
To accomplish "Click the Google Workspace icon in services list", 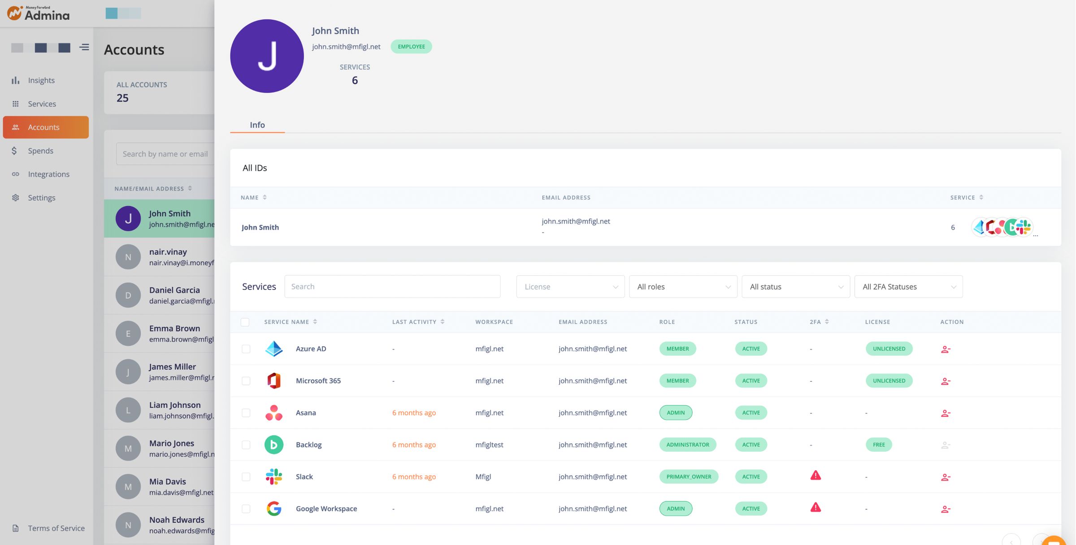I will click(273, 508).
